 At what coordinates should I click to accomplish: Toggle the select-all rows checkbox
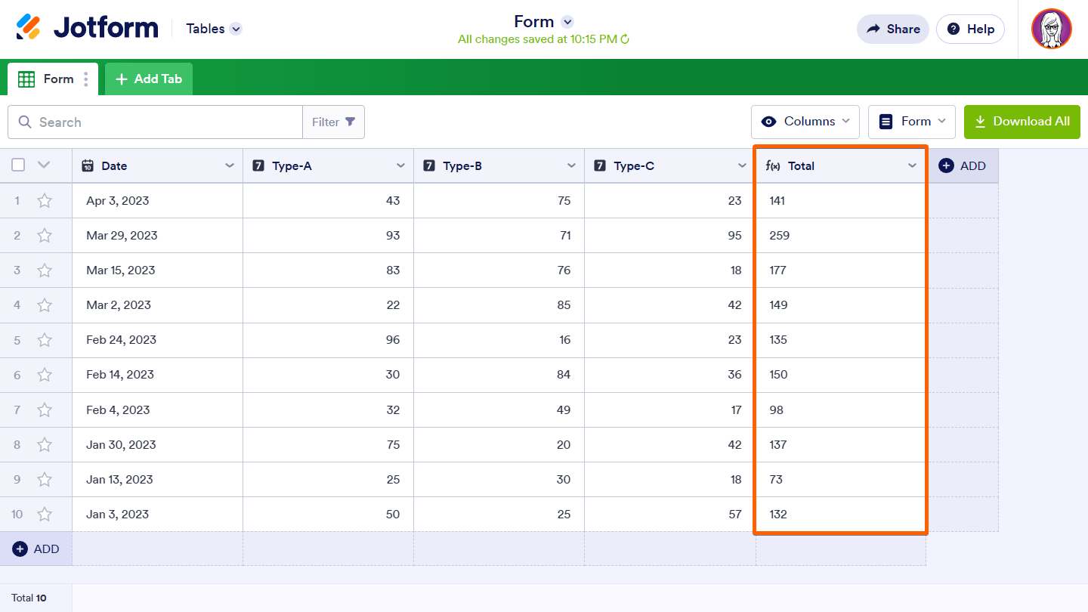click(x=19, y=165)
